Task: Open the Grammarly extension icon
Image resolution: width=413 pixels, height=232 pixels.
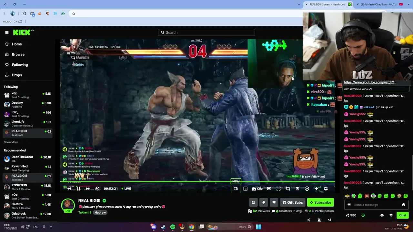Action: click(x=63, y=14)
